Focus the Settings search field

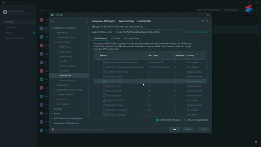[x=69, y=21]
